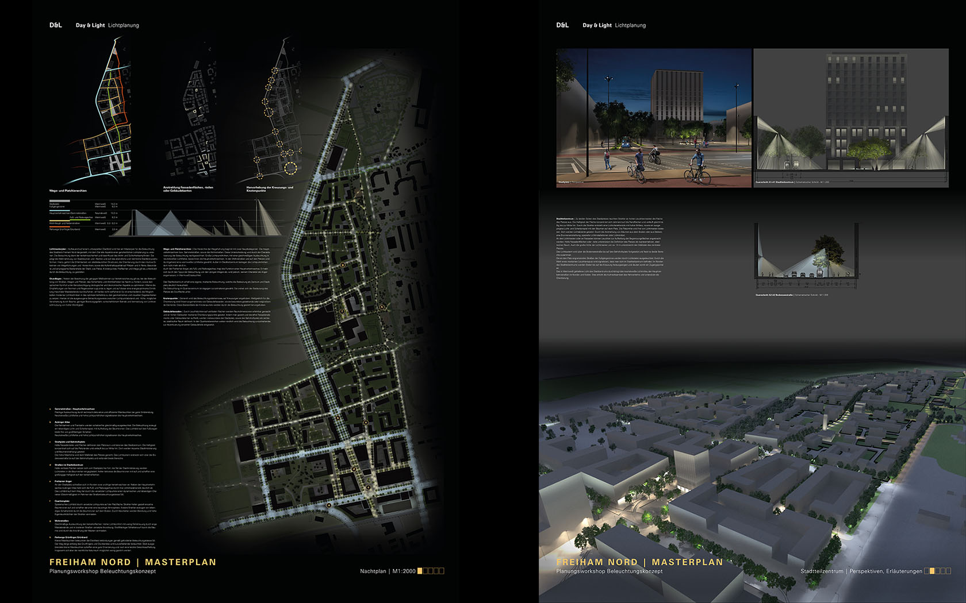Click the D&L logo on the left poster
This screenshot has height=603, width=966.
[x=55, y=25]
